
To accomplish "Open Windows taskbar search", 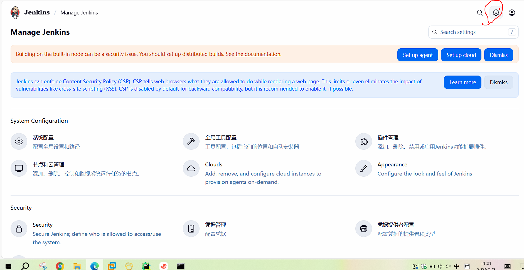I will (x=25, y=266).
